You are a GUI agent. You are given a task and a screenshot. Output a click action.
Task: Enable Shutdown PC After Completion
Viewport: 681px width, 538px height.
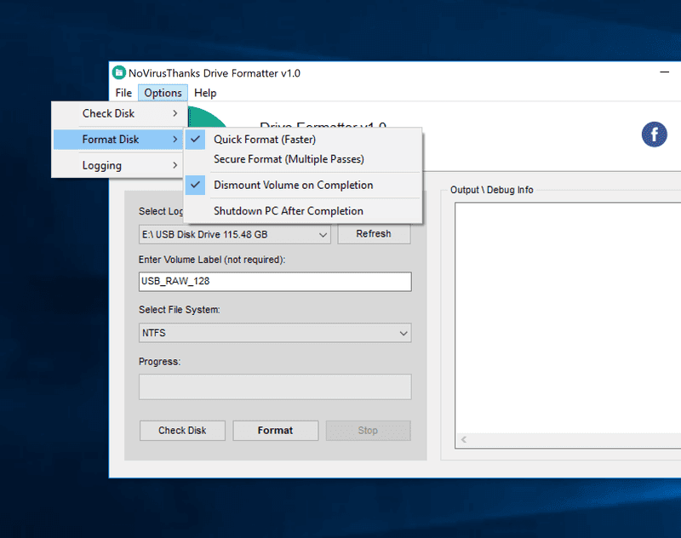tap(288, 211)
